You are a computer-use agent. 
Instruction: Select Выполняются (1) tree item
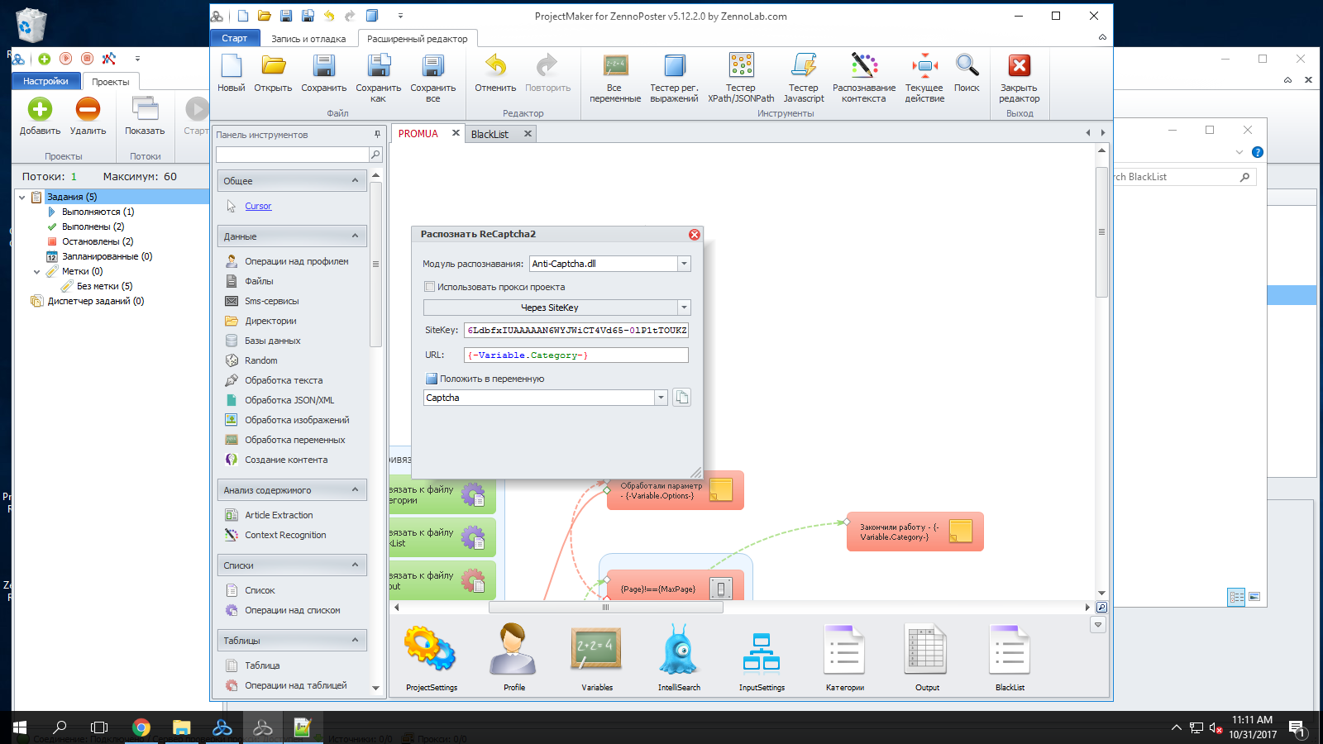(98, 212)
